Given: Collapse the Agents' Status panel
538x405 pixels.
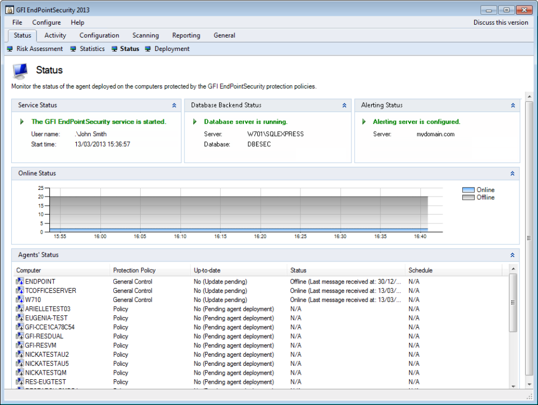Looking at the screenshot, I should [512, 255].
